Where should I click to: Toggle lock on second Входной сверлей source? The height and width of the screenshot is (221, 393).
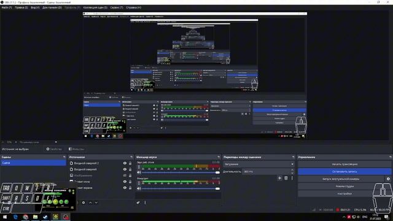(x=130, y=169)
